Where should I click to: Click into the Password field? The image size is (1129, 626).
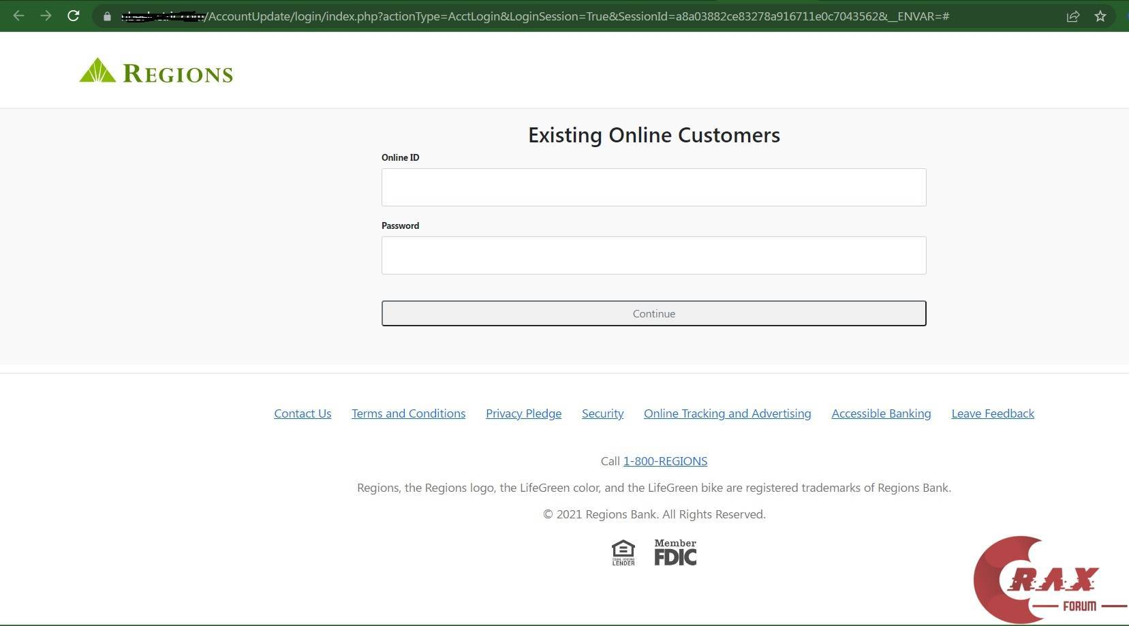[654, 255]
